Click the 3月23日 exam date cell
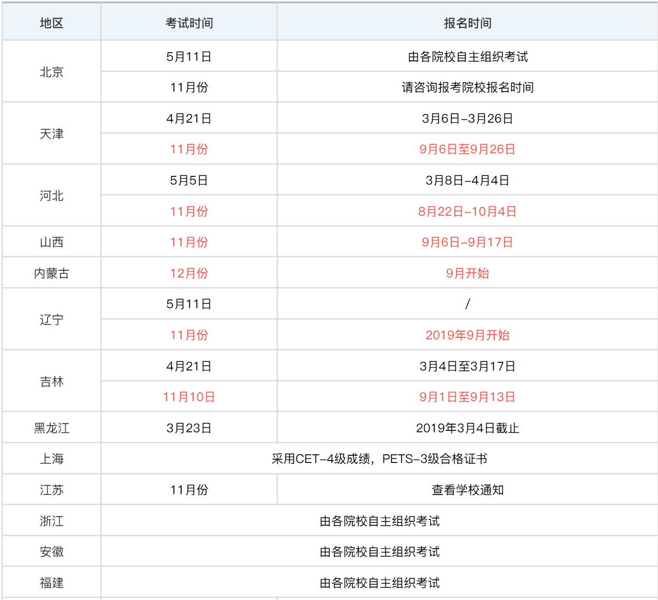Image resolution: width=658 pixels, height=600 pixels. (189, 428)
